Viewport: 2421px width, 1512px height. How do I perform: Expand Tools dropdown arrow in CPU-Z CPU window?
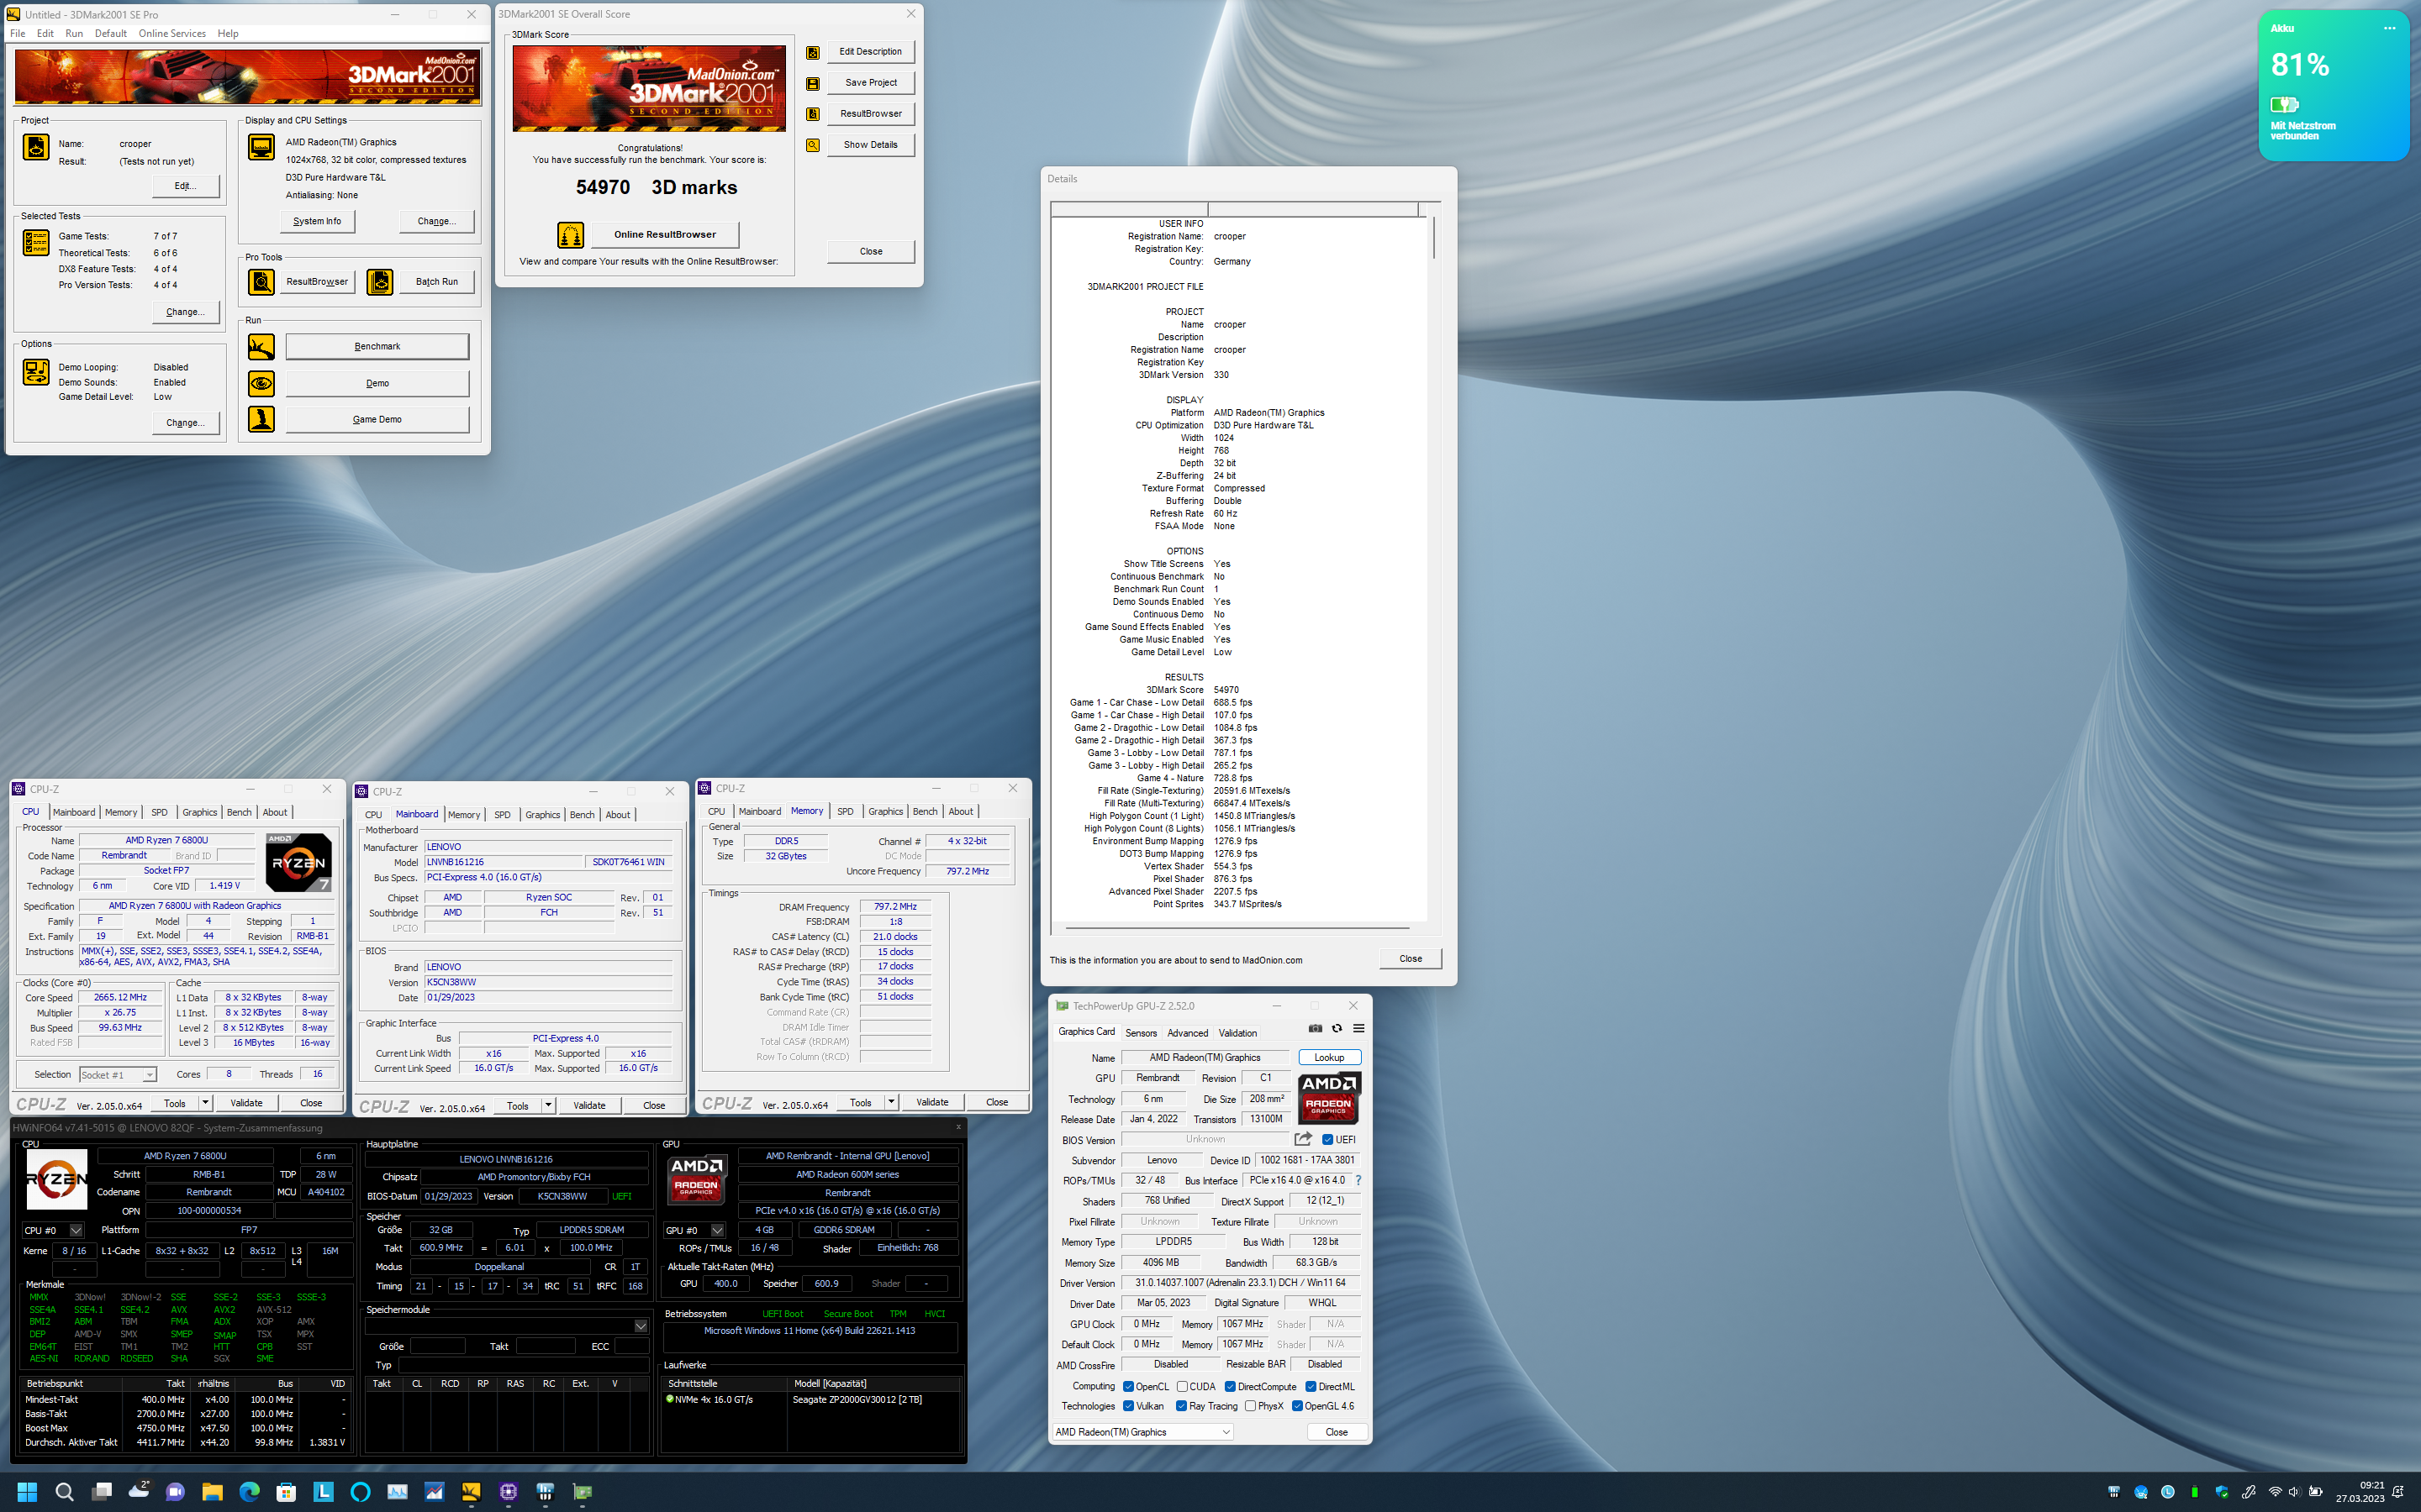205,1103
